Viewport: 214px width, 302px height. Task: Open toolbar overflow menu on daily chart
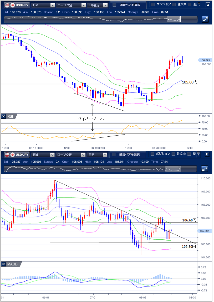tap(199, 154)
